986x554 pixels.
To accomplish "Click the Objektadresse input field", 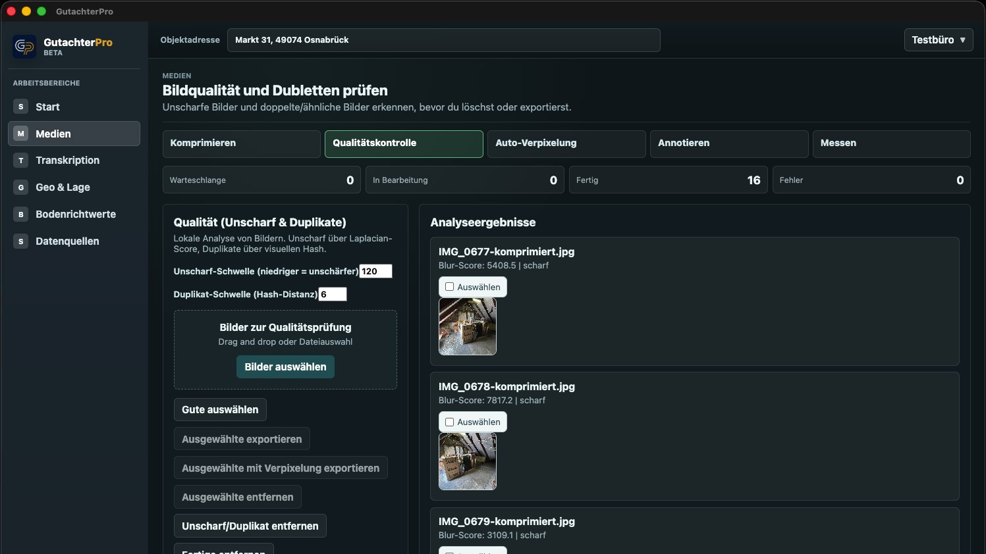I will pos(443,40).
